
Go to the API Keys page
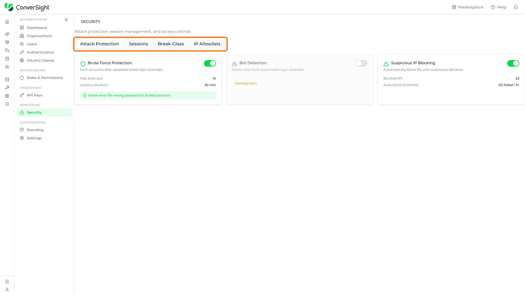[x=44, y=95]
